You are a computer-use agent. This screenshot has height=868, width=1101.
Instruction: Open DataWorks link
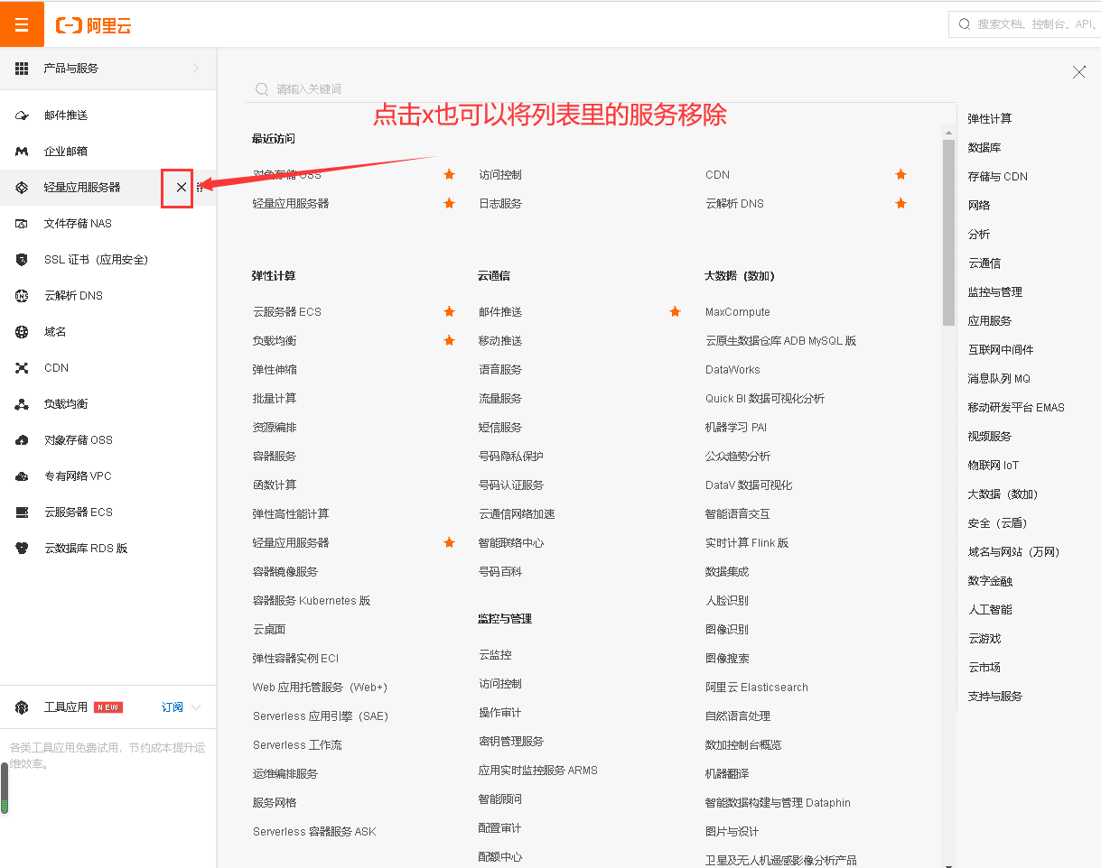click(732, 370)
